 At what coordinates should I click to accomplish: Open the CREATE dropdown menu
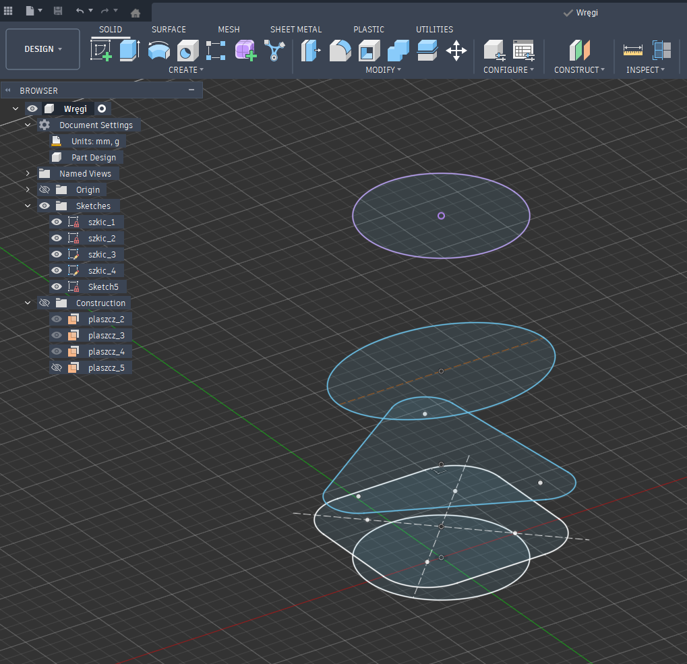[x=186, y=70]
